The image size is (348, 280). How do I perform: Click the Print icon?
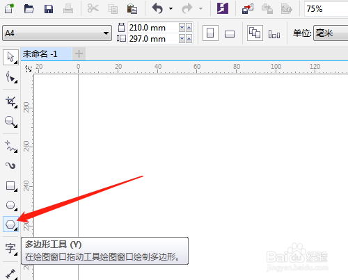[x=68, y=9]
